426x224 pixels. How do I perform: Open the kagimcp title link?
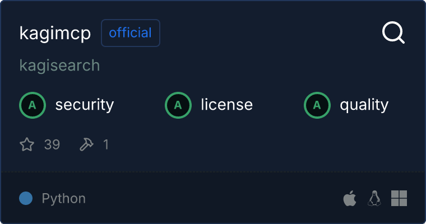(x=55, y=33)
